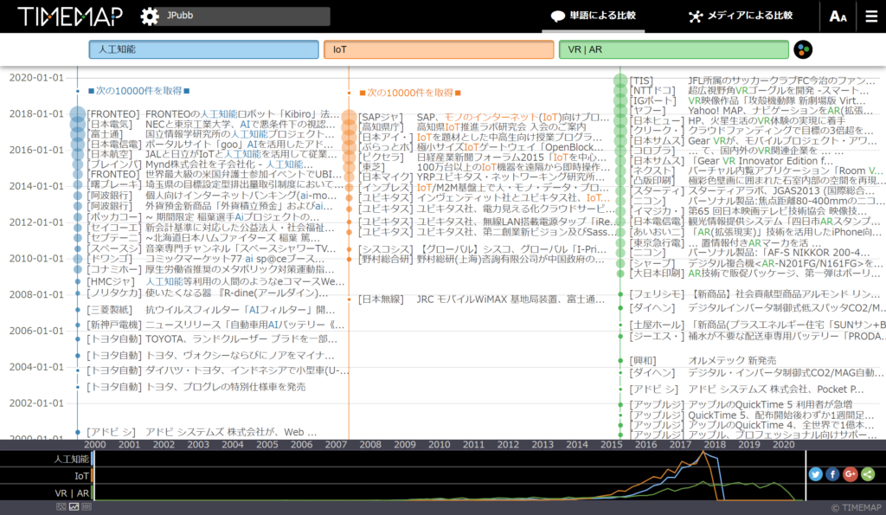Click the orange bubble beside the SAP entry

(x=350, y=118)
